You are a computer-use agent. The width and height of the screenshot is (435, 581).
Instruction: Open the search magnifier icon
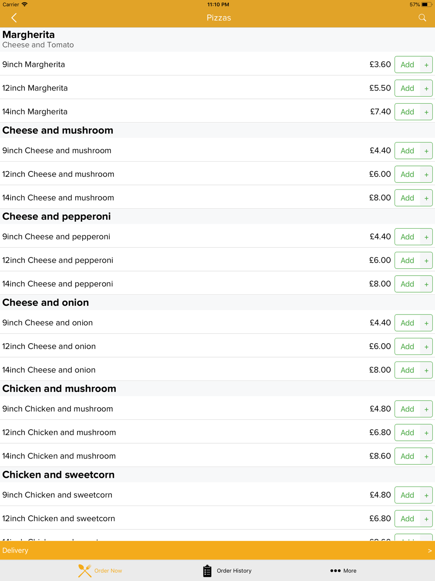click(422, 18)
